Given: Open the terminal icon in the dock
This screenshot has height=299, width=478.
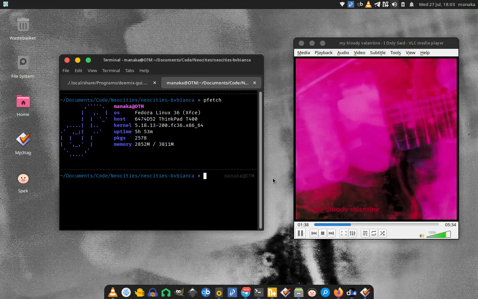Looking at the screenshot, I should (259, 292).
